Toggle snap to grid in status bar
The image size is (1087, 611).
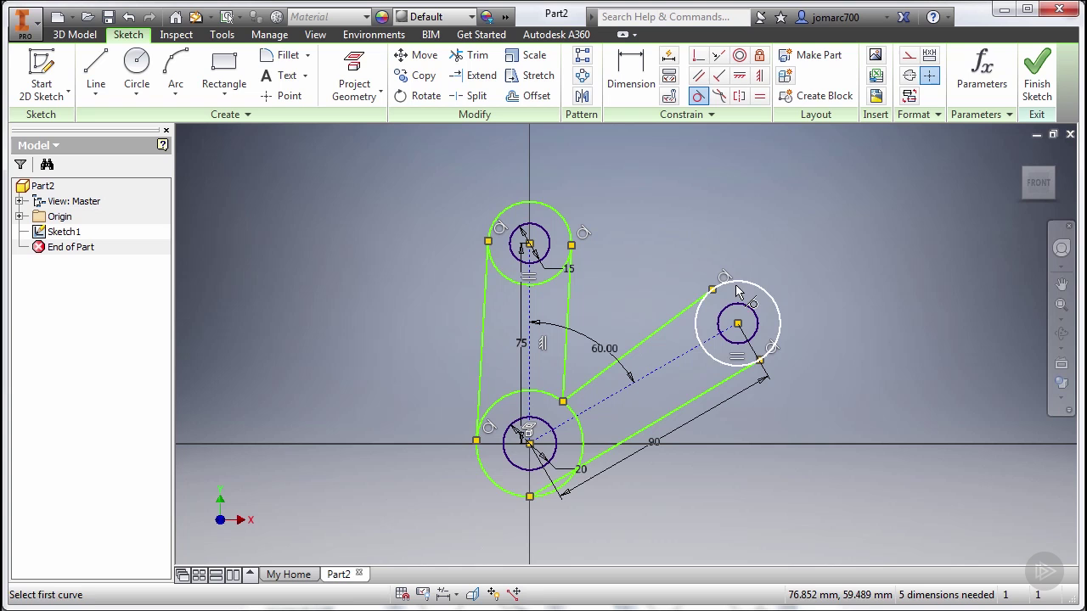(403, 594)
